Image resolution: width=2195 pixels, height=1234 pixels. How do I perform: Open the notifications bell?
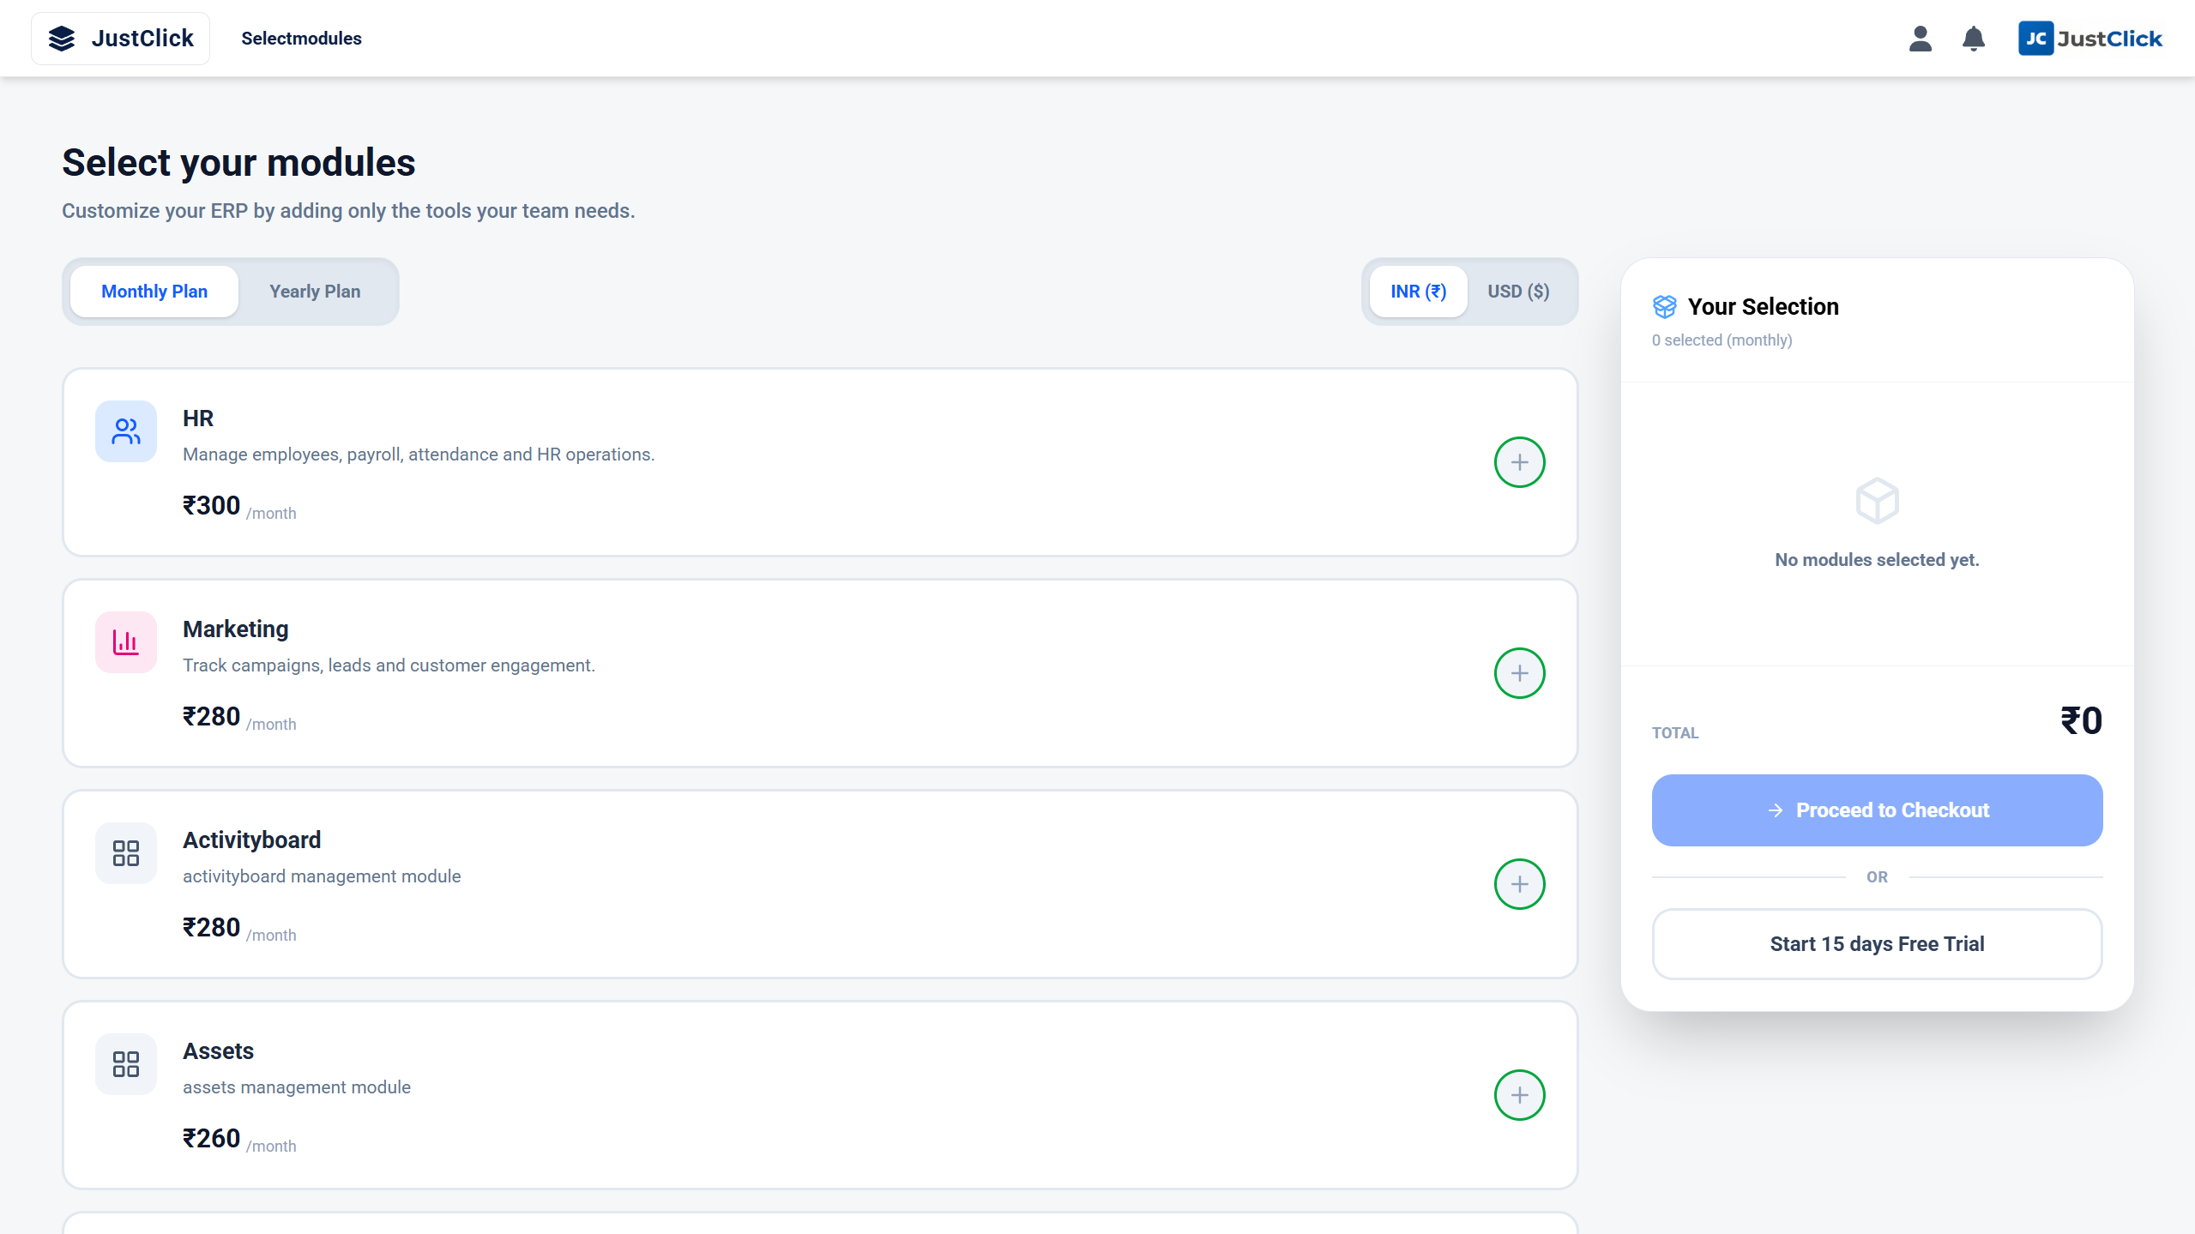1973,39
